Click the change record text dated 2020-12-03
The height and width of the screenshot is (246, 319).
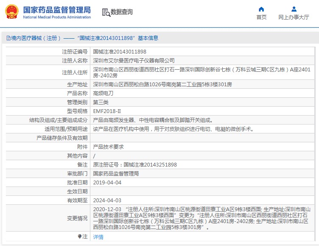pyautogui.click(x=201, y=218)
